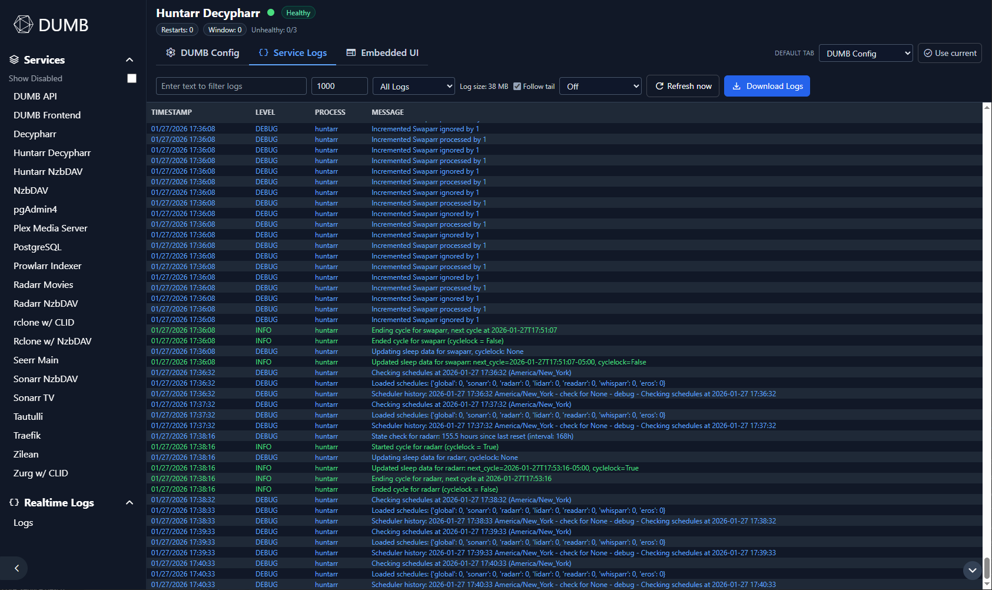Click the Services stack icon in sidebar
The width and height of the screenshot is (992, 590).
click(x=14, y=59)
